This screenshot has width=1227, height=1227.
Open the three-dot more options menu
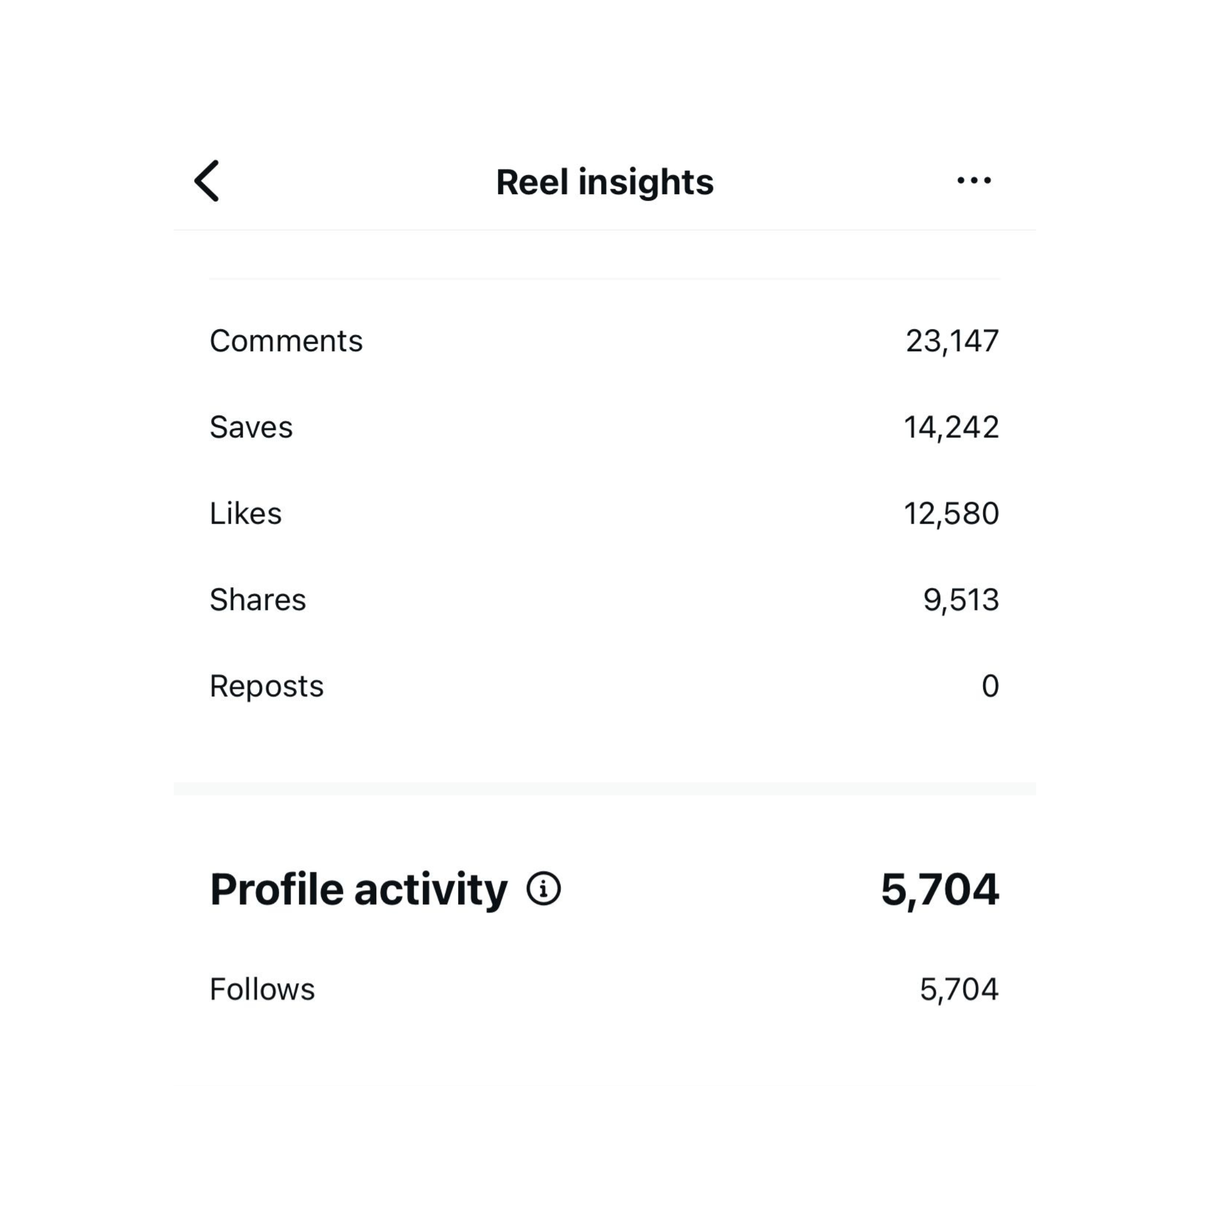973,181
